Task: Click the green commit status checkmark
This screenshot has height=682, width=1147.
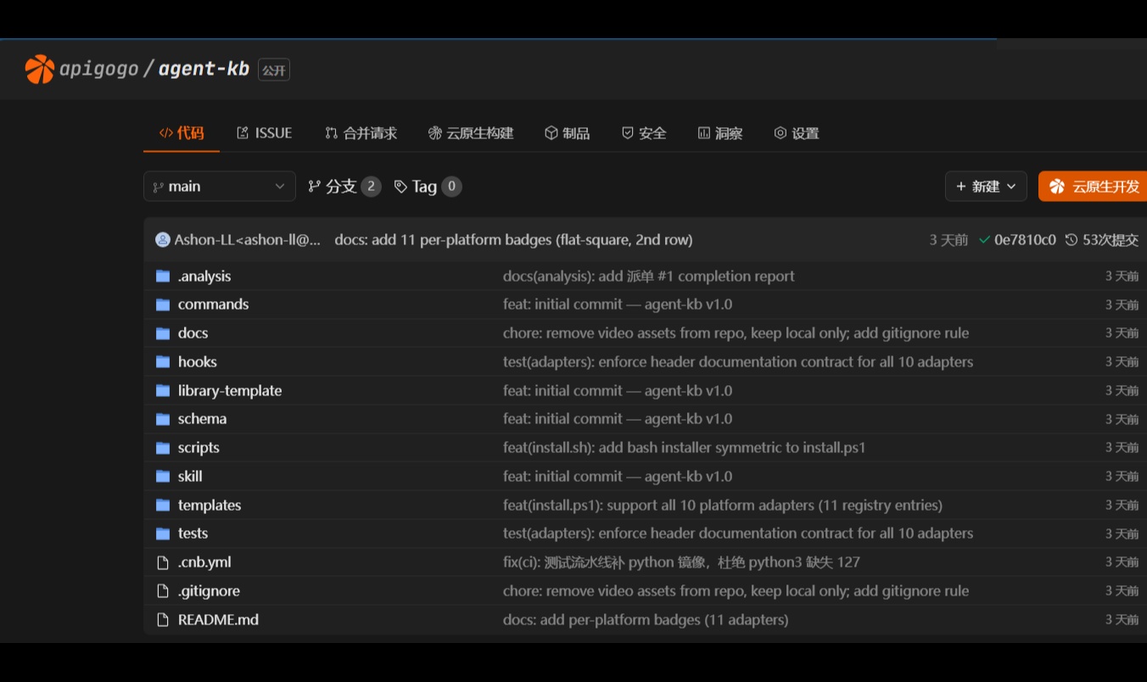Action: click(984, 240)
